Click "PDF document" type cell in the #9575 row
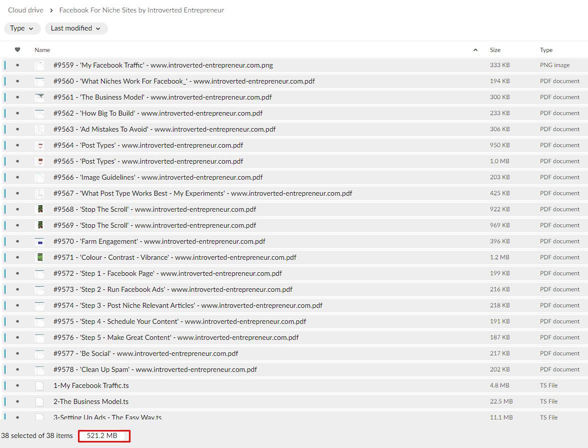 pos(559,321)
